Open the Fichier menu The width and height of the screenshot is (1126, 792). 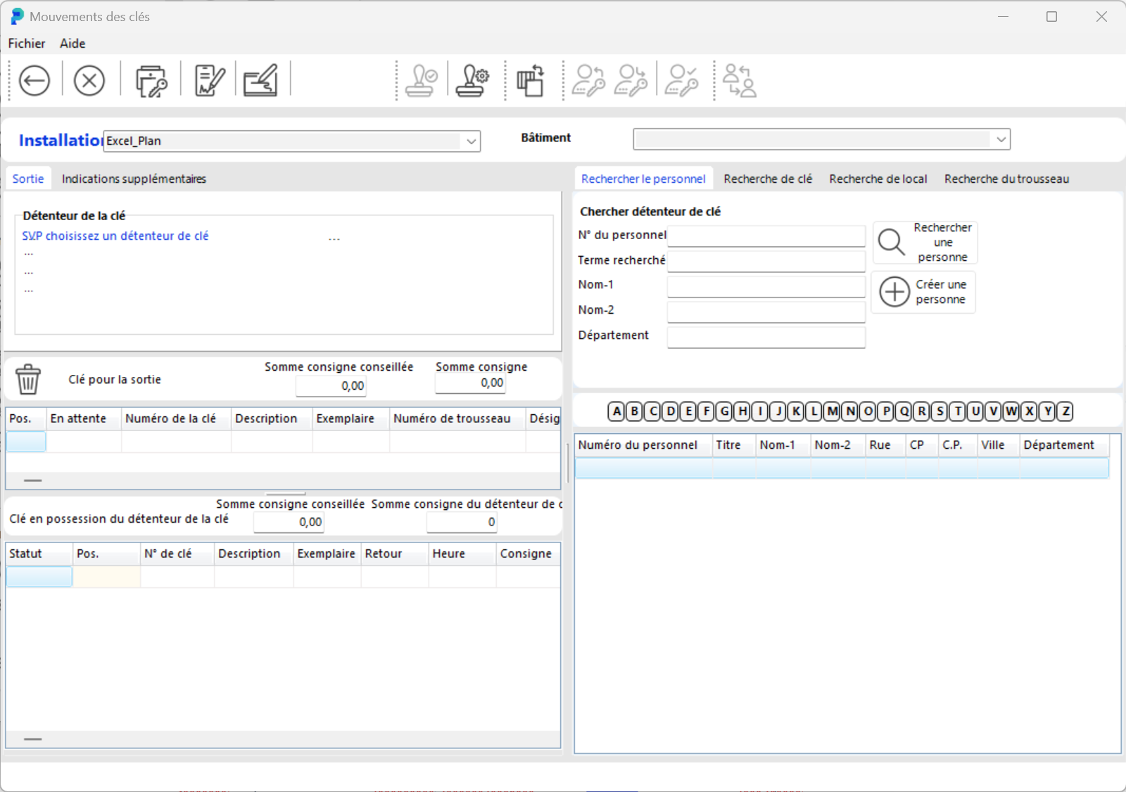pos(27,44)
